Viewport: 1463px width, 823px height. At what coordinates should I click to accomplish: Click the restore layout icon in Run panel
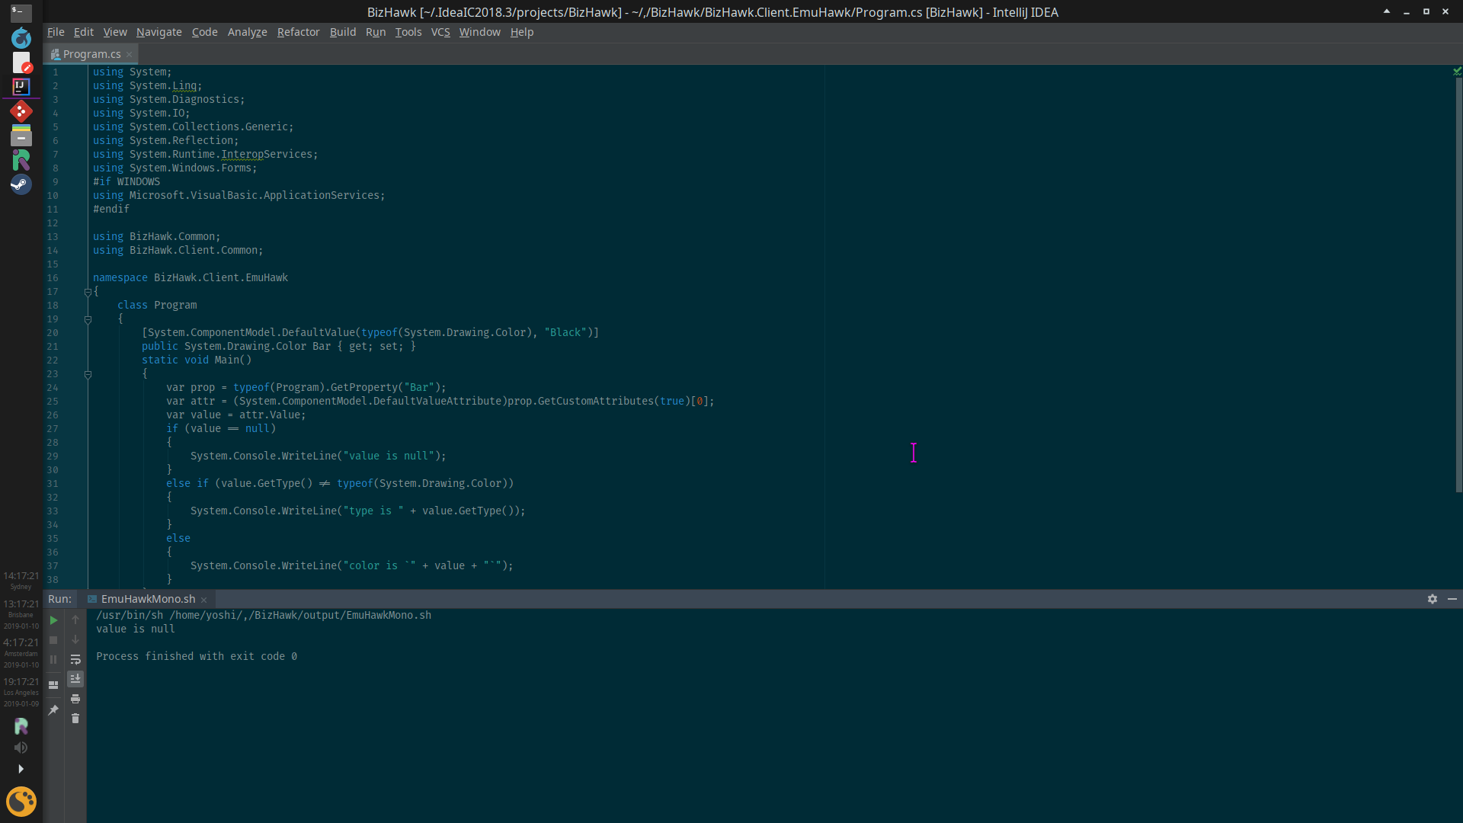point(53,685)
